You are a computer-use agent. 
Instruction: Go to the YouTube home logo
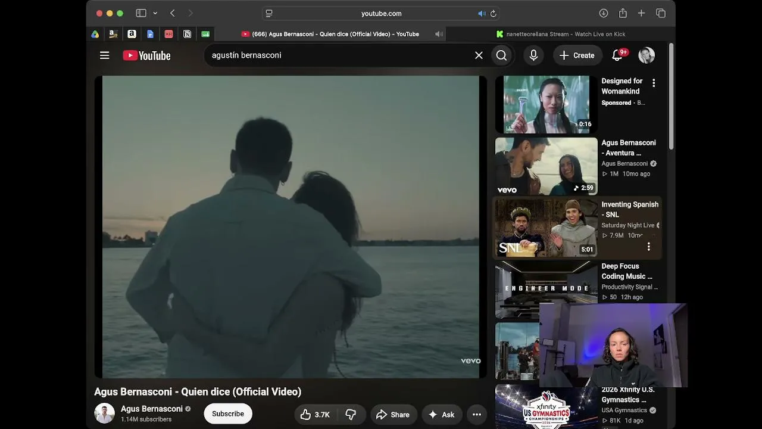pyautogui.click(x=146, y=55)
